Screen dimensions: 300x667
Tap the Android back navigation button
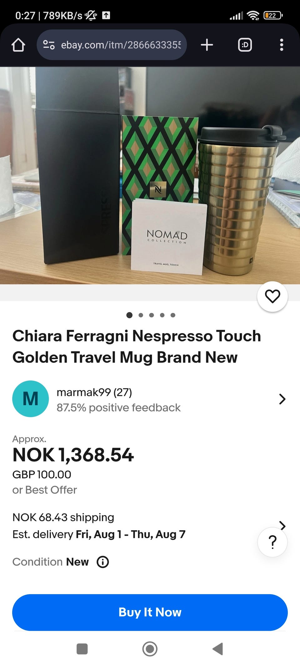[218, 649]
